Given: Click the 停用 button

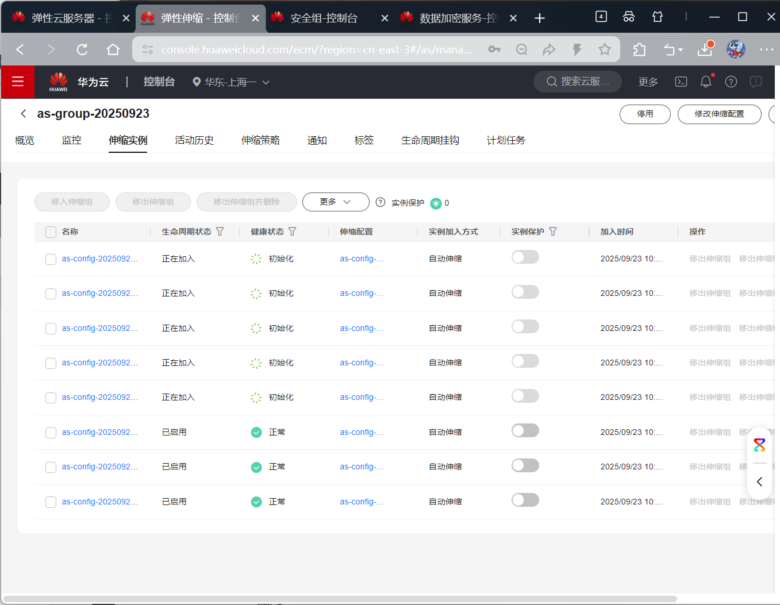Looking at the screenshot, I should click(x=645, y=114).
